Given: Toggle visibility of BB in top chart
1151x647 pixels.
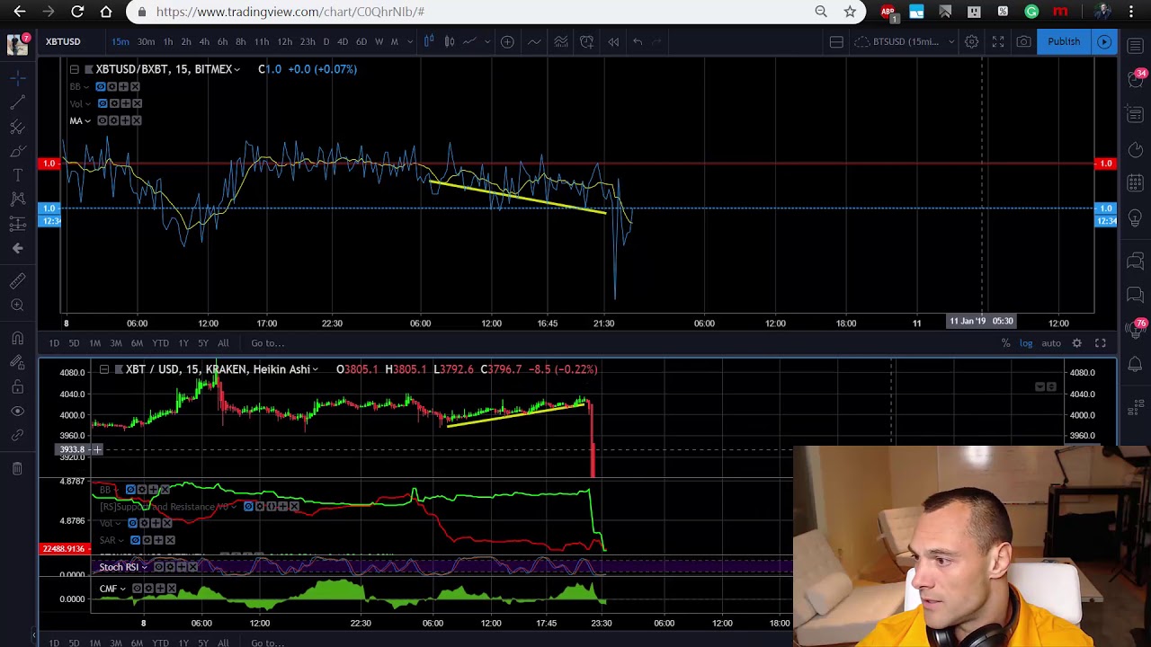Looking at the screenshot, I should click(x=100, y=86).
